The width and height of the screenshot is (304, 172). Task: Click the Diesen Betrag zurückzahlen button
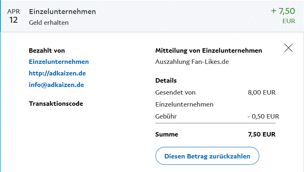[207, 156]
